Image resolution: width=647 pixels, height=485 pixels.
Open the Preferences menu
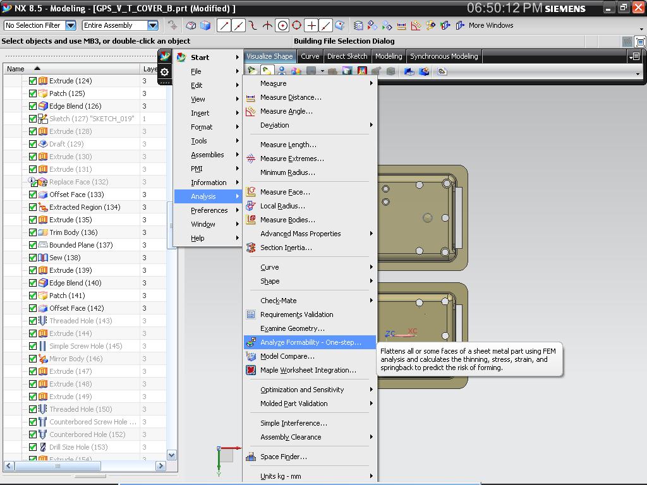pyautogui.click(x=208, y=210)
